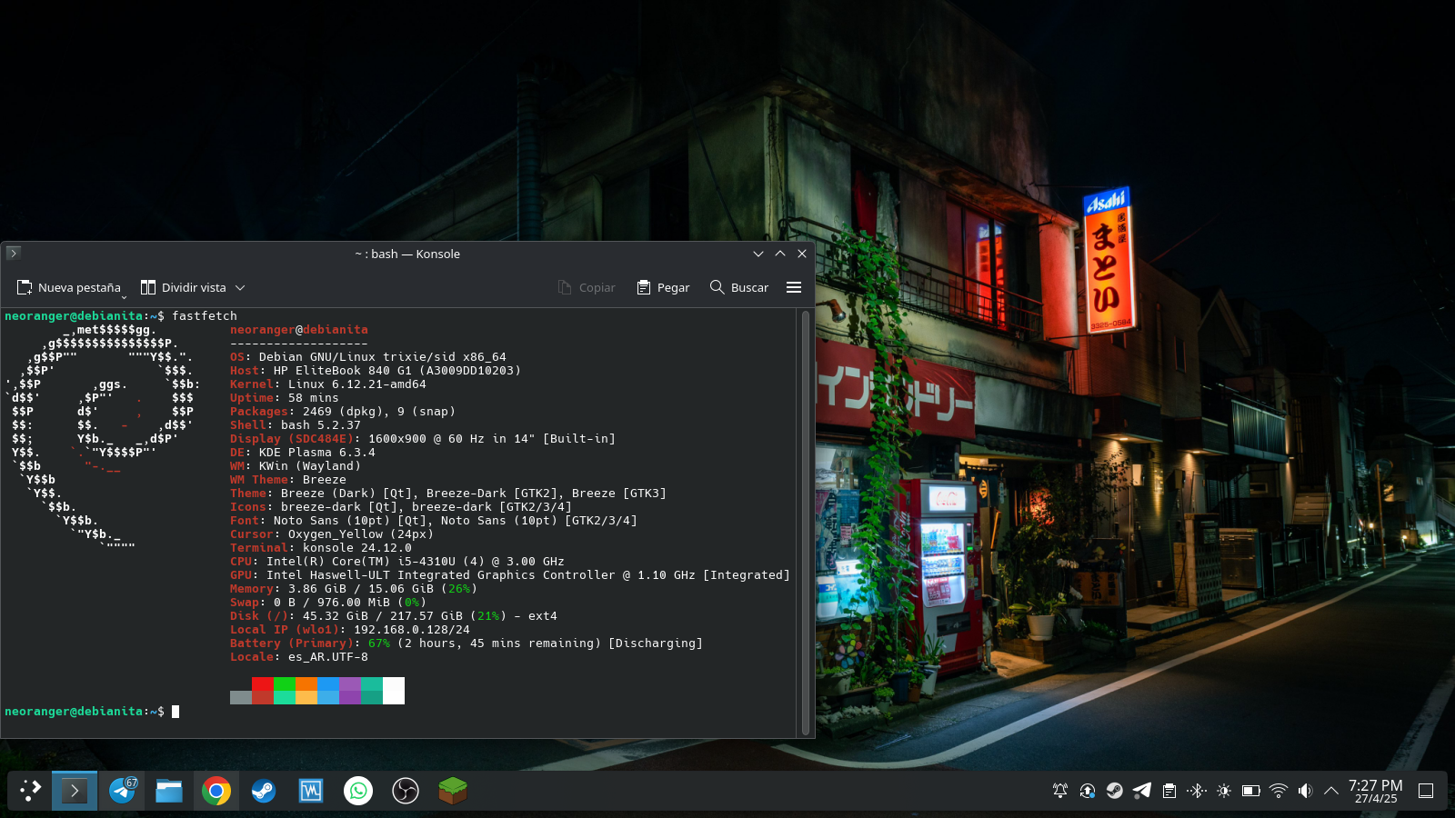Image resolution: width=1455 pixels, height=818 pixels.
Task: Click the Pegar (paste) icon in Konsole toolbar
Action: click(x=644, y=287)
